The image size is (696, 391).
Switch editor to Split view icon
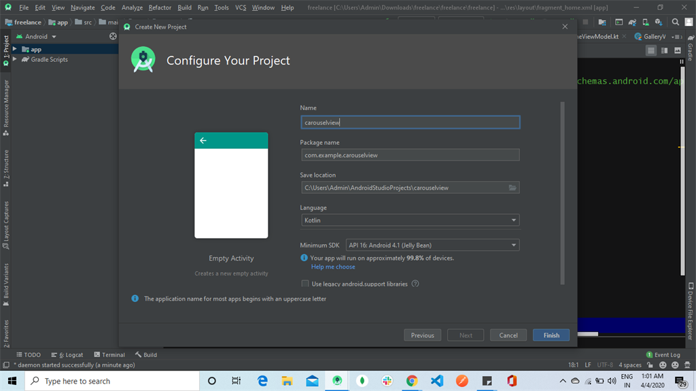pyautogui.click(x=664, y=50)
